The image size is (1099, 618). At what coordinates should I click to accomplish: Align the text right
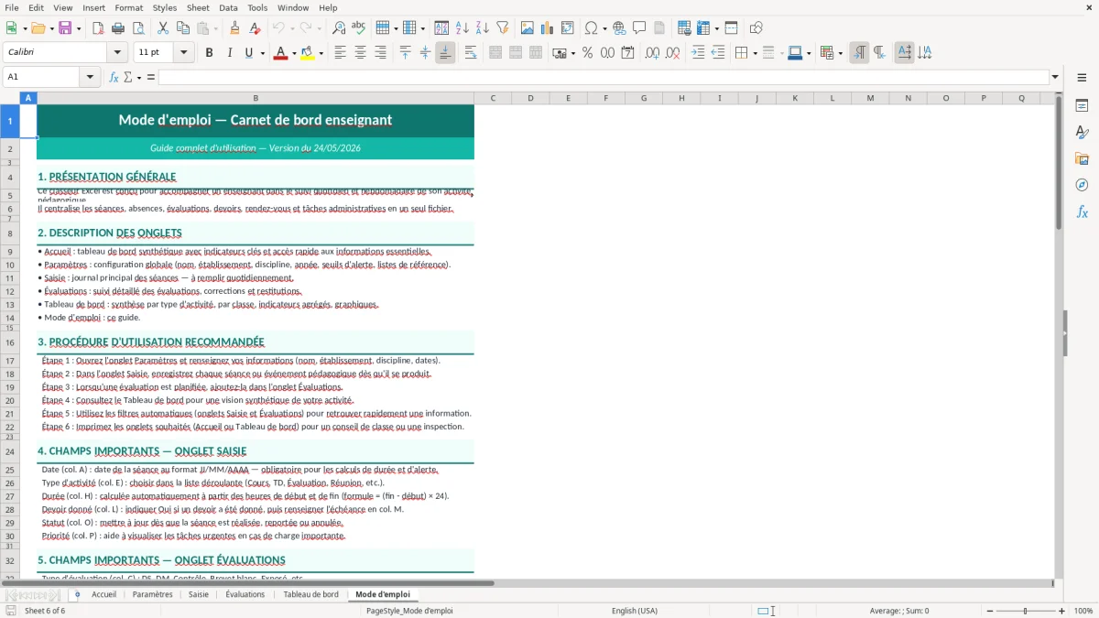380,53
